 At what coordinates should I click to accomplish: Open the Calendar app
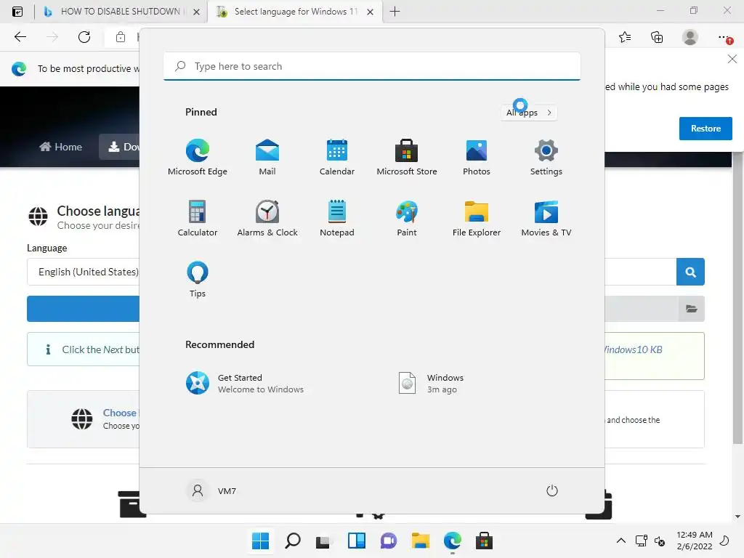coord(337,157)
